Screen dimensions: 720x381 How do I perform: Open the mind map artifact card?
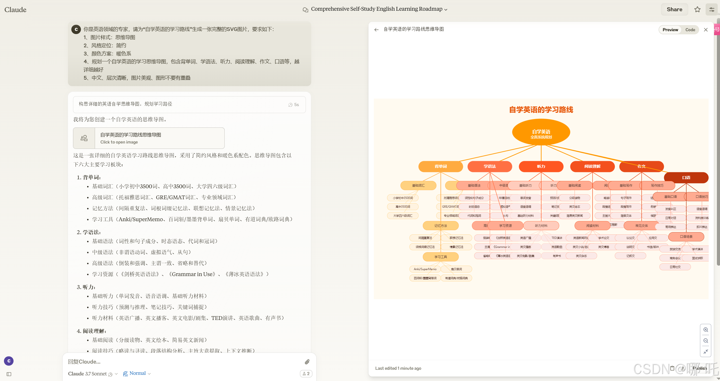(x=149, y=138)
